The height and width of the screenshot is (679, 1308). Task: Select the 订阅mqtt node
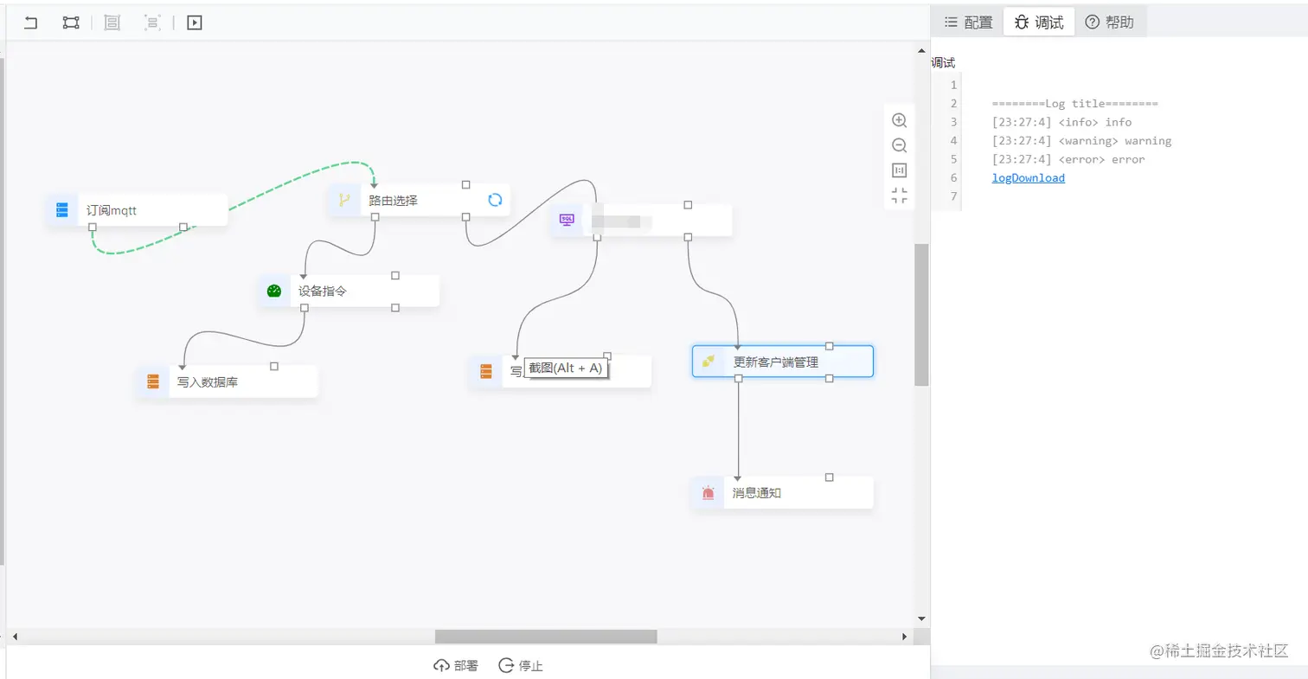137,210
